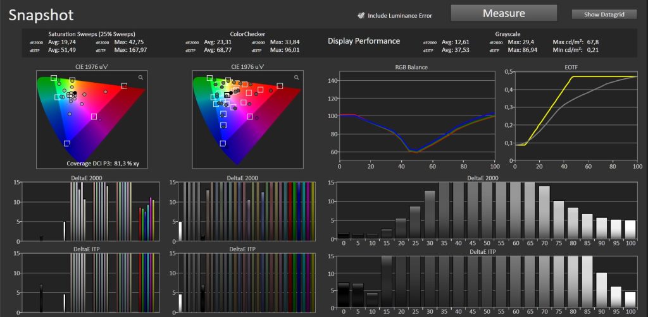
Task: Click the red target square in Saturation Sweeps chart
Action: coord(124,86)
